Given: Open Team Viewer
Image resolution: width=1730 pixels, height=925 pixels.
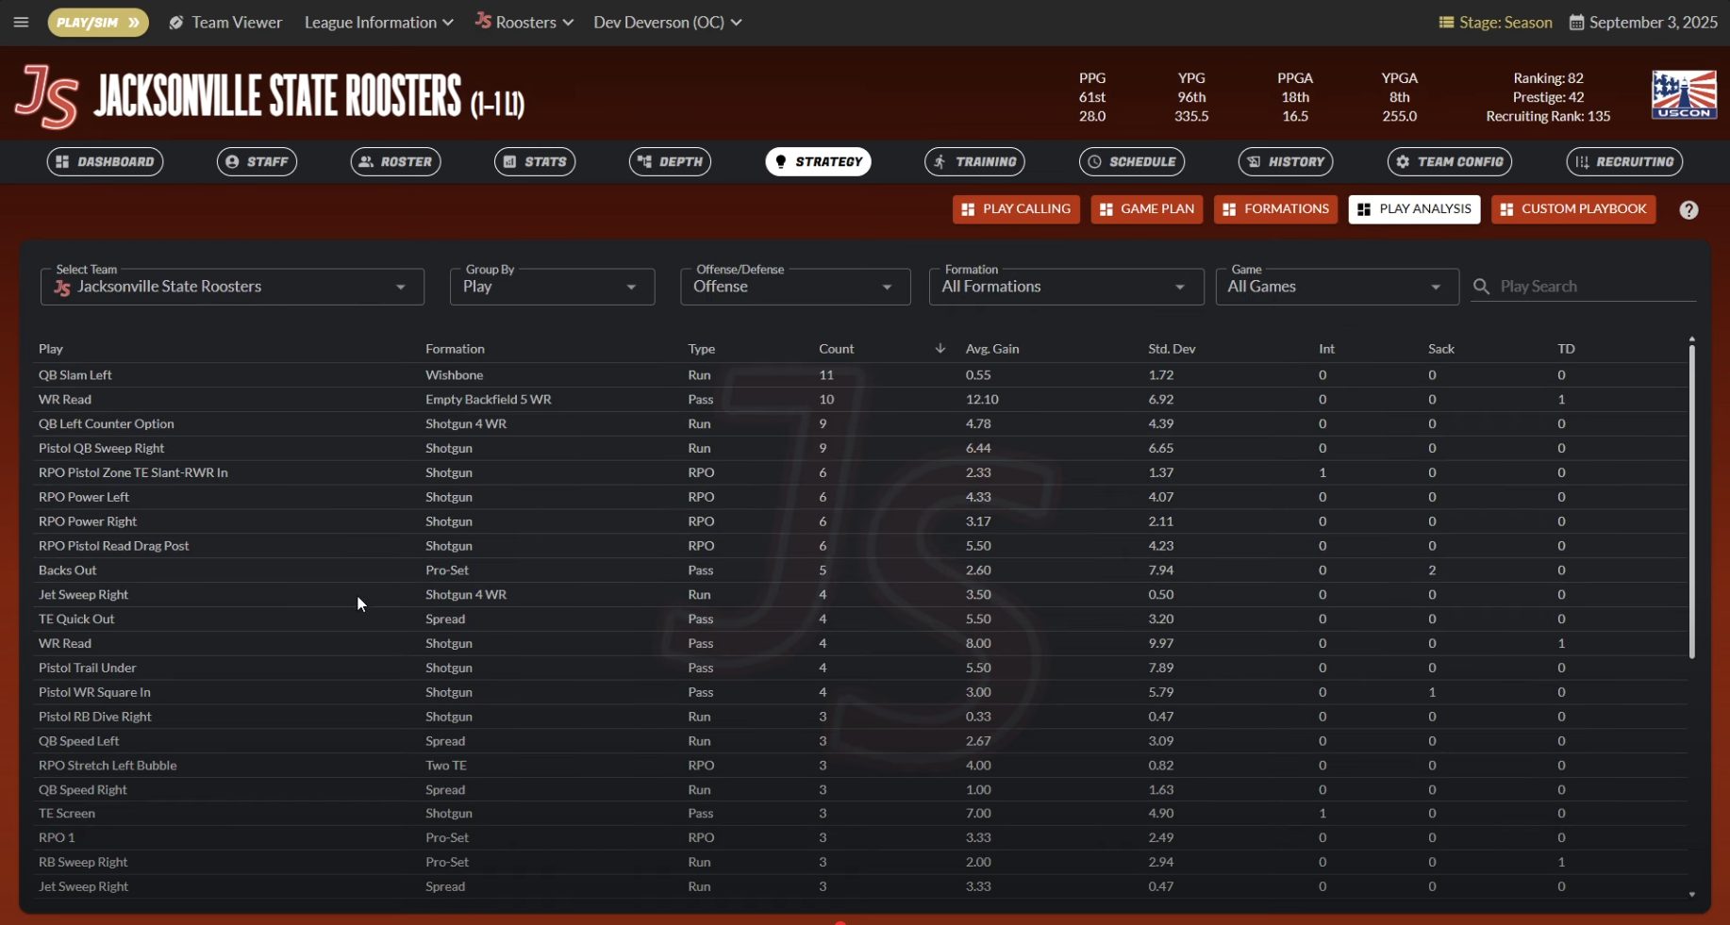Looking at the screenshot, I should point(225,22).
